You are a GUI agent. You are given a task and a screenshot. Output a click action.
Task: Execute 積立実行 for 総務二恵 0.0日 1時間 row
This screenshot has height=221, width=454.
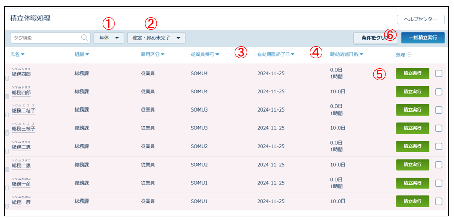[x=412, y=146]
